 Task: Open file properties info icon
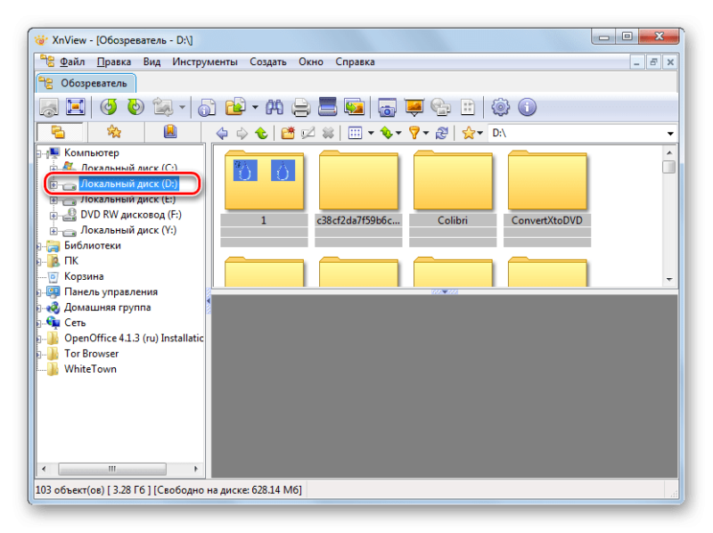click(x=207, y=108)
